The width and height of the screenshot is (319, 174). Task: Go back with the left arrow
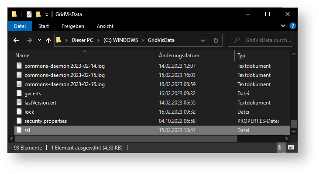click(16, 40)
